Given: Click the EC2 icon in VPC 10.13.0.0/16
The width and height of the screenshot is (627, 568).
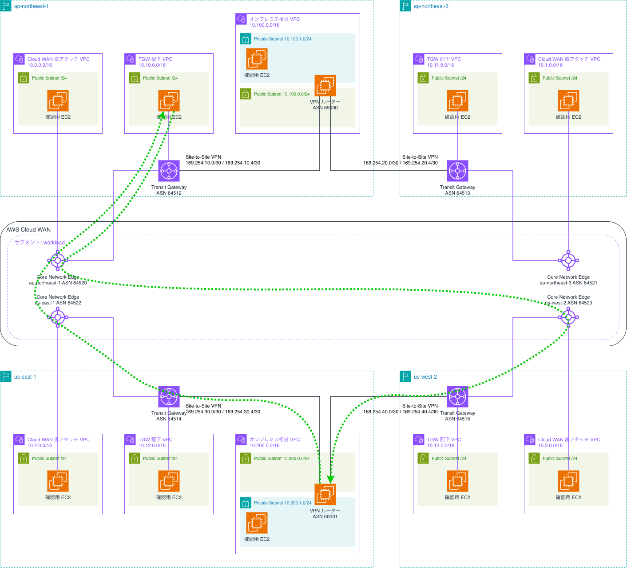Looking at the screenshot, I should (x=457, y=481).
